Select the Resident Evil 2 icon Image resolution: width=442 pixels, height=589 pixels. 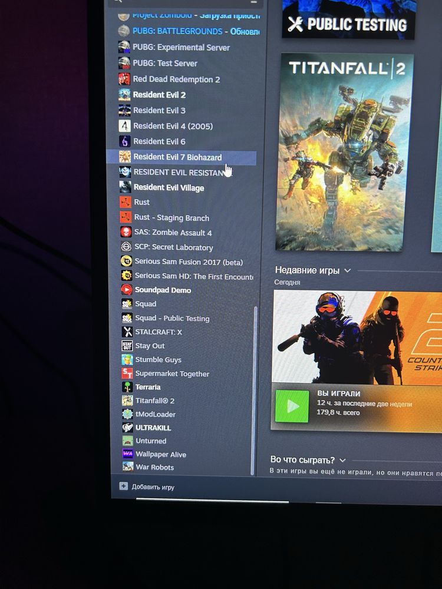tap(124, 95)
